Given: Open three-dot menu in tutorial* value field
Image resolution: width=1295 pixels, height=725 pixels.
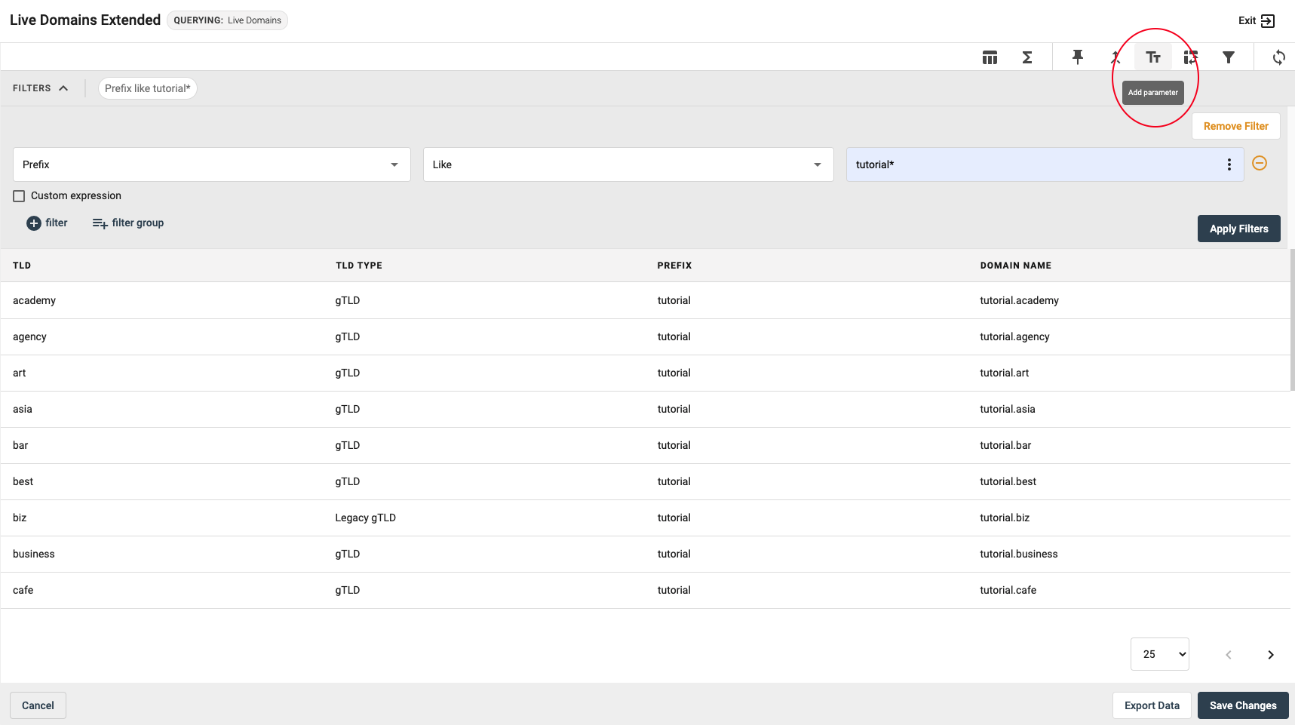Looking at the screenshot, I should [1229, 164].
